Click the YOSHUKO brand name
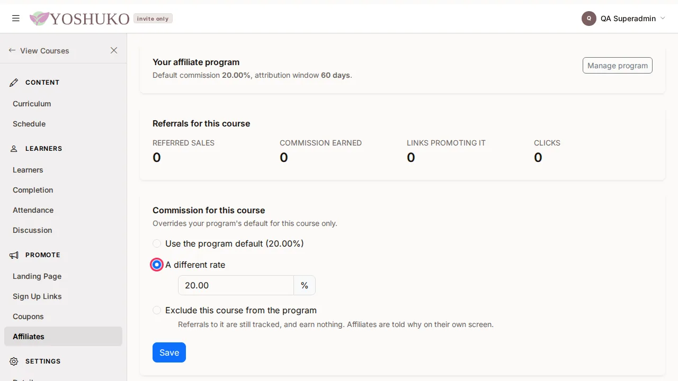Screen dimensions: 678x381 click(90, 19)
